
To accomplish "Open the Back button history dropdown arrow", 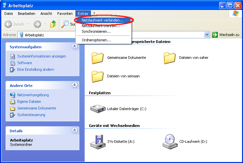I will click(28, 24).
